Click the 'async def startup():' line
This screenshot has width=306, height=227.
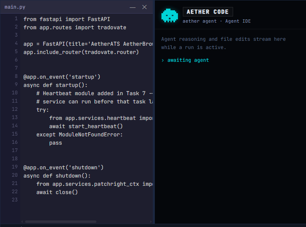[56, 85]
